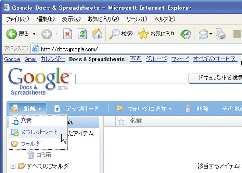Click the Internet Explorer title bar icon

click(7, 8)
